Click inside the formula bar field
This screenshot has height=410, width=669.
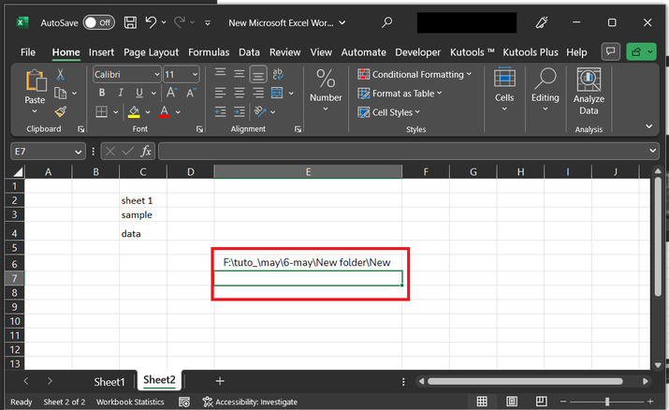402,151
